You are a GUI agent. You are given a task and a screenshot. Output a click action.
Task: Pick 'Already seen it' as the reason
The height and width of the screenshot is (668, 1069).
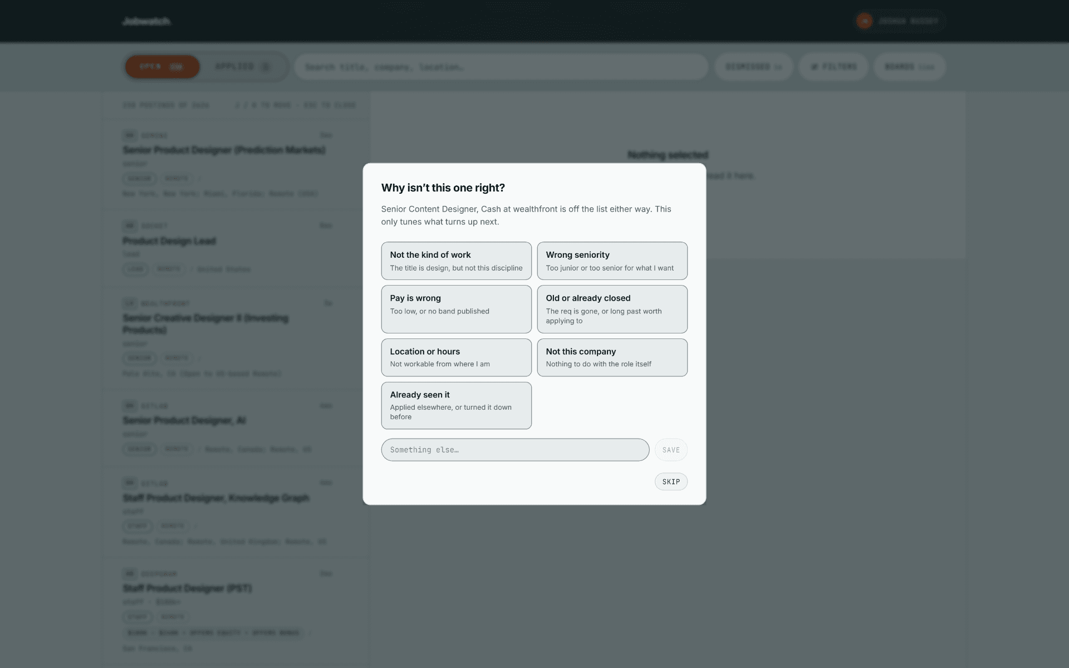pos(456,405)
